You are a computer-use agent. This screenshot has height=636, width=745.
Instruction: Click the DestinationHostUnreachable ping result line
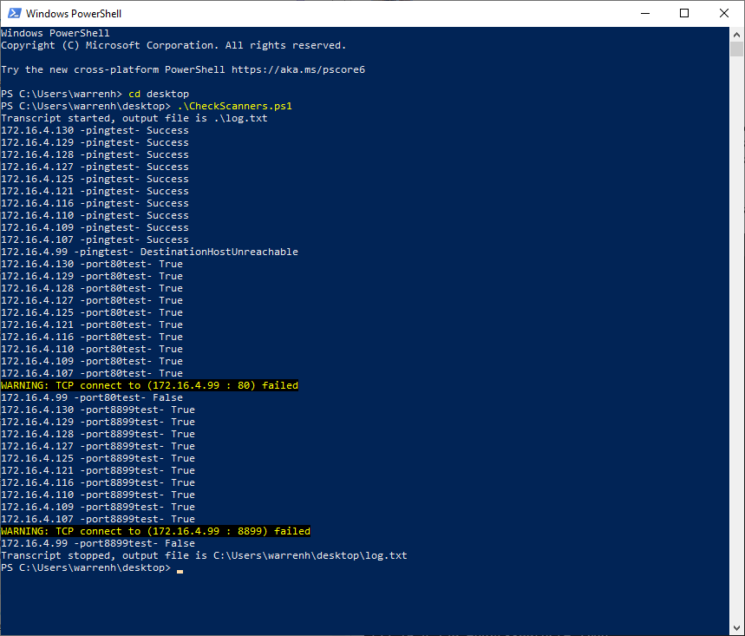click(x=150, y=252)
